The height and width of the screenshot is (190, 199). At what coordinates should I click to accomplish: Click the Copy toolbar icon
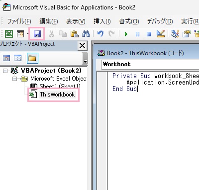click(x=63, y=34)
